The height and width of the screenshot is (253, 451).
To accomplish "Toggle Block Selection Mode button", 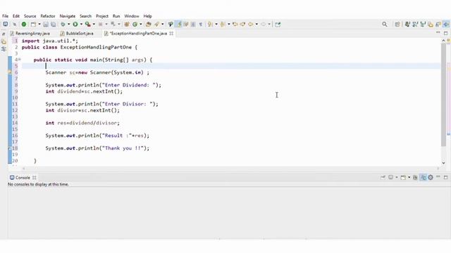I will 193,25.
